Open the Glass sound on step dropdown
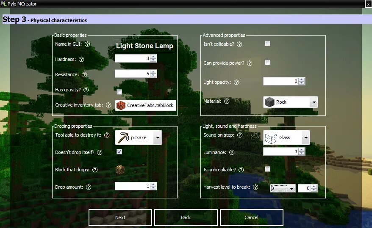The width and height of the screenshot is (372, 228). [286, 137]
